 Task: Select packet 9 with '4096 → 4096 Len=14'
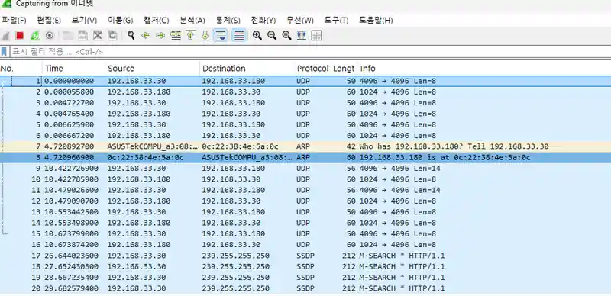point(305,169)
